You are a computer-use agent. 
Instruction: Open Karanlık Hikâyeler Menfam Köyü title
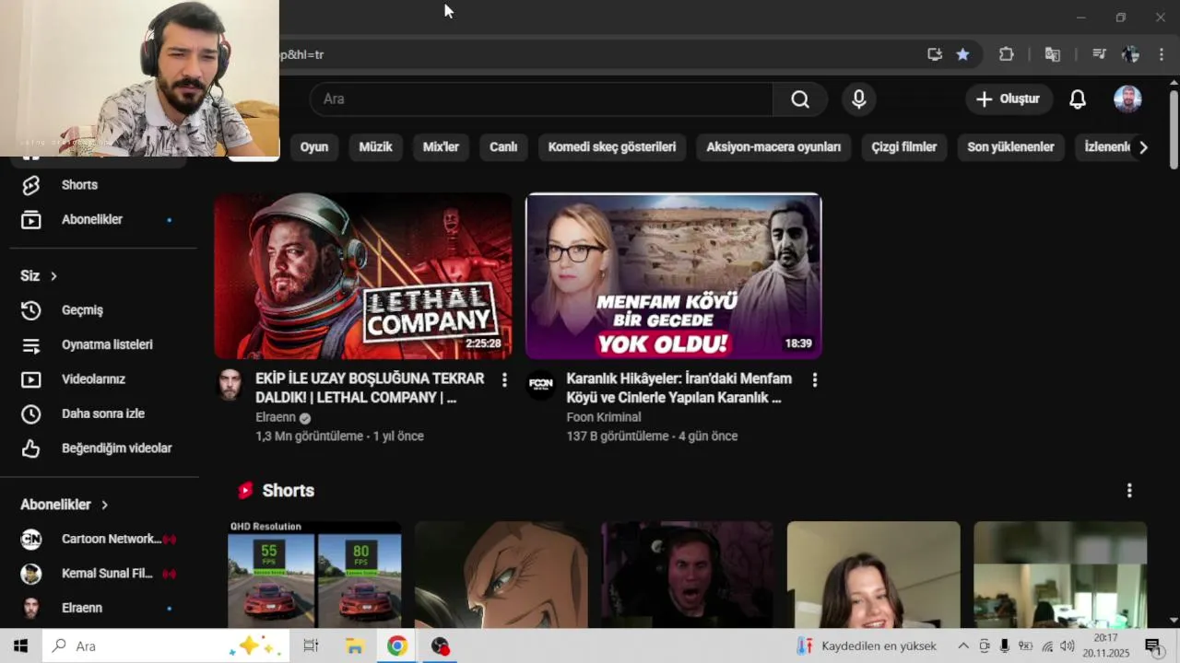pos(679,389)
